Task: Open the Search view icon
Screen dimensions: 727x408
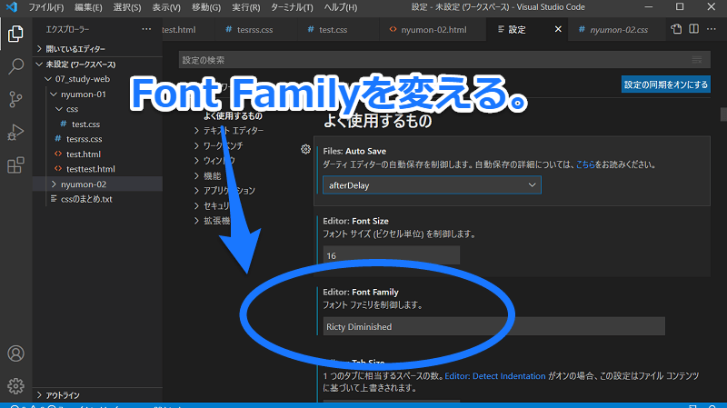Action: tap(15, 66)
